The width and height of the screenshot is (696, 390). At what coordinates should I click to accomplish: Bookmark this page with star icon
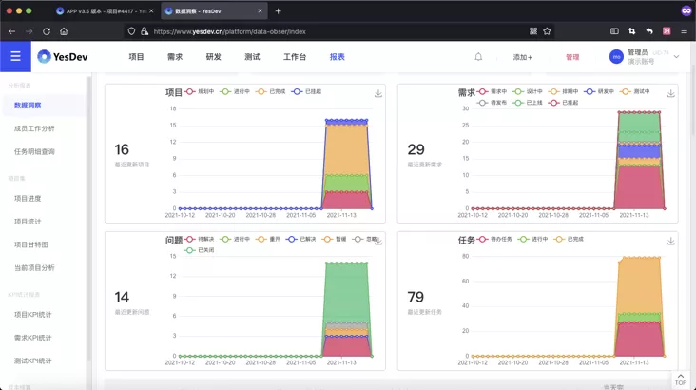pyautogui.click(x=547, y=31)
